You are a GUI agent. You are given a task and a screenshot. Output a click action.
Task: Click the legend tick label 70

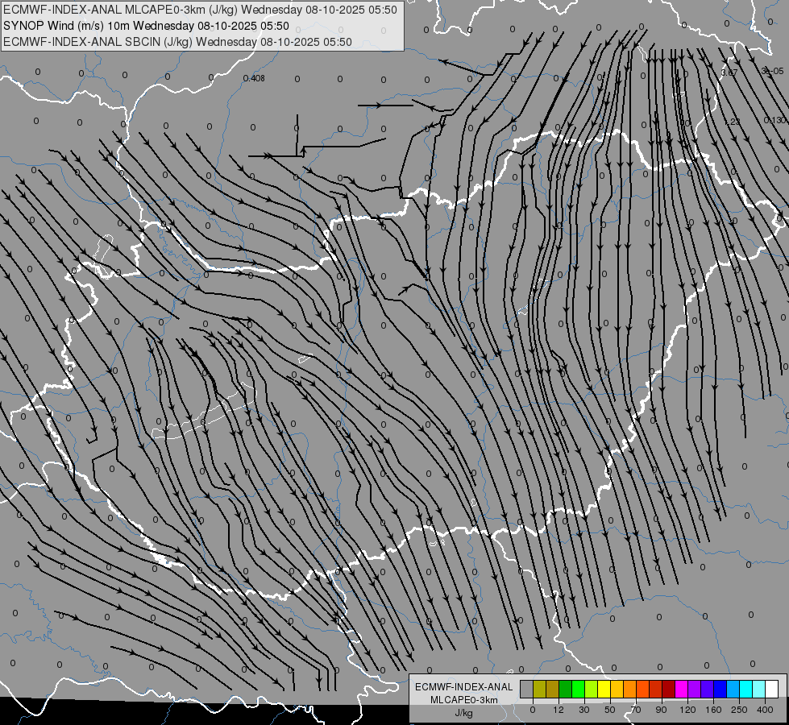(x=636, y=710)
